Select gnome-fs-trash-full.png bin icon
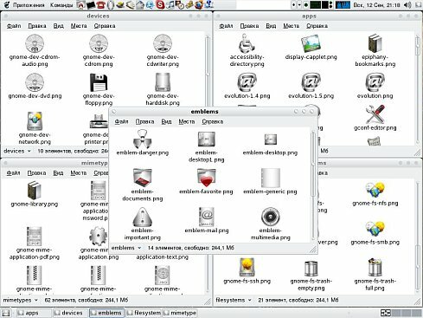This screenshot has width=423, height=318. pos(375,267)
